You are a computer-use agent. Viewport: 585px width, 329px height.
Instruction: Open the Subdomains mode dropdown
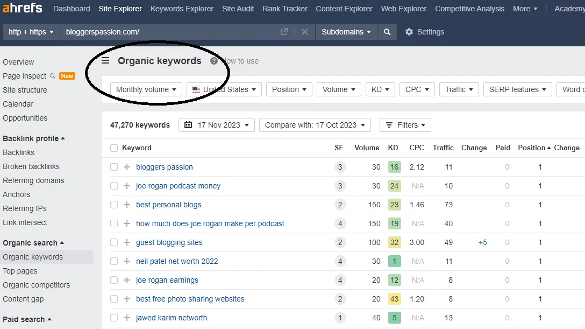(346, 32)
